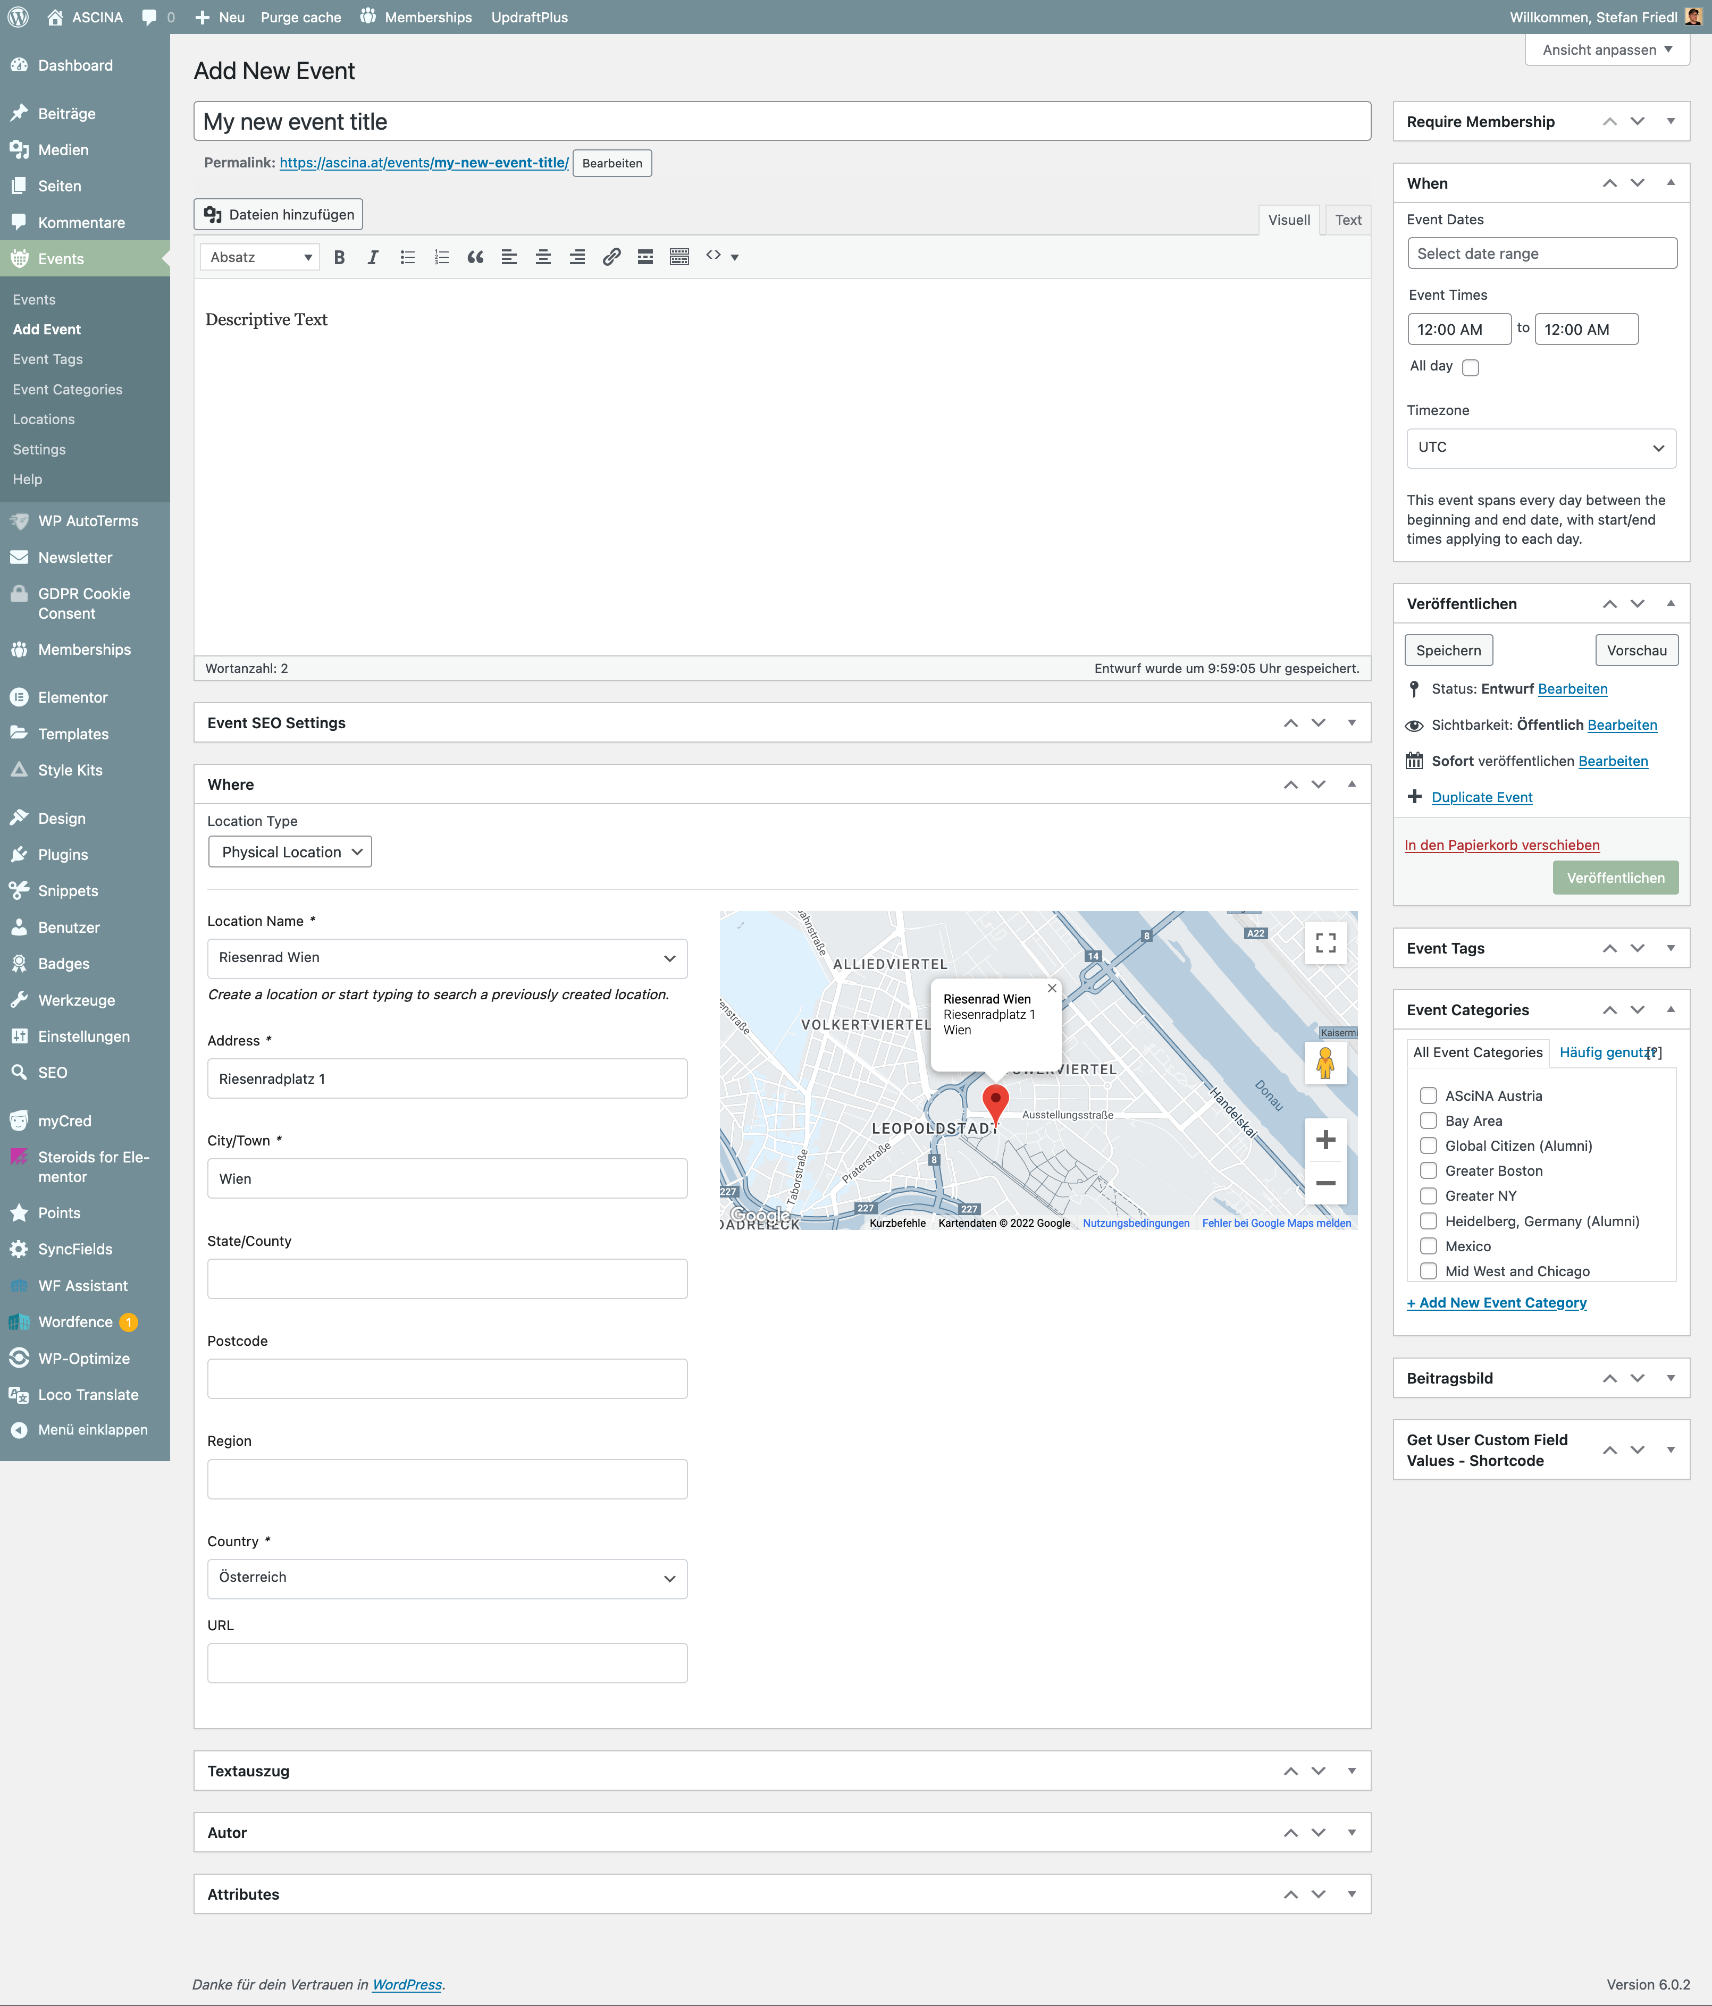Close the Riesenrad Wien map popup
The height and width of the screenshot is (2006, 1712).
point(1052,989)
